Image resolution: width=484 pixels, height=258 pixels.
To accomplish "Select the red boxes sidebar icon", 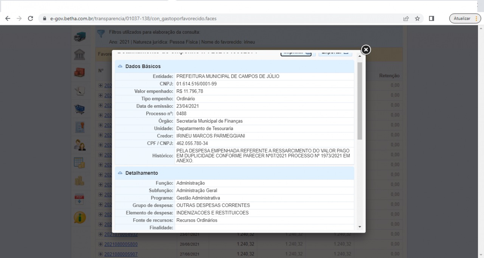I will pos(79,72).
